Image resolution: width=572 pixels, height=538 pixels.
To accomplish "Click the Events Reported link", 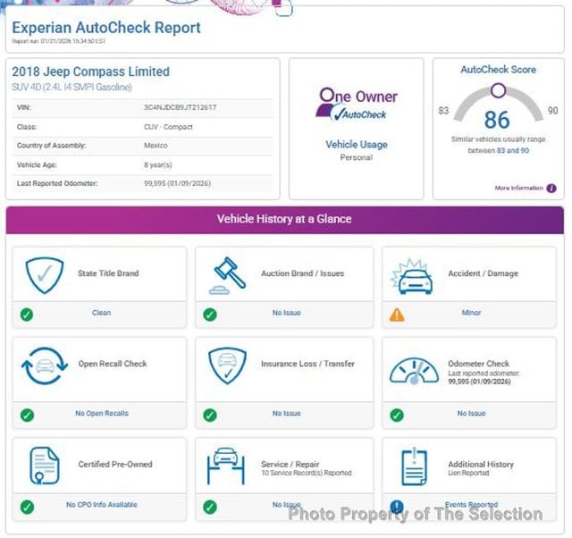I will click(471, 505).
